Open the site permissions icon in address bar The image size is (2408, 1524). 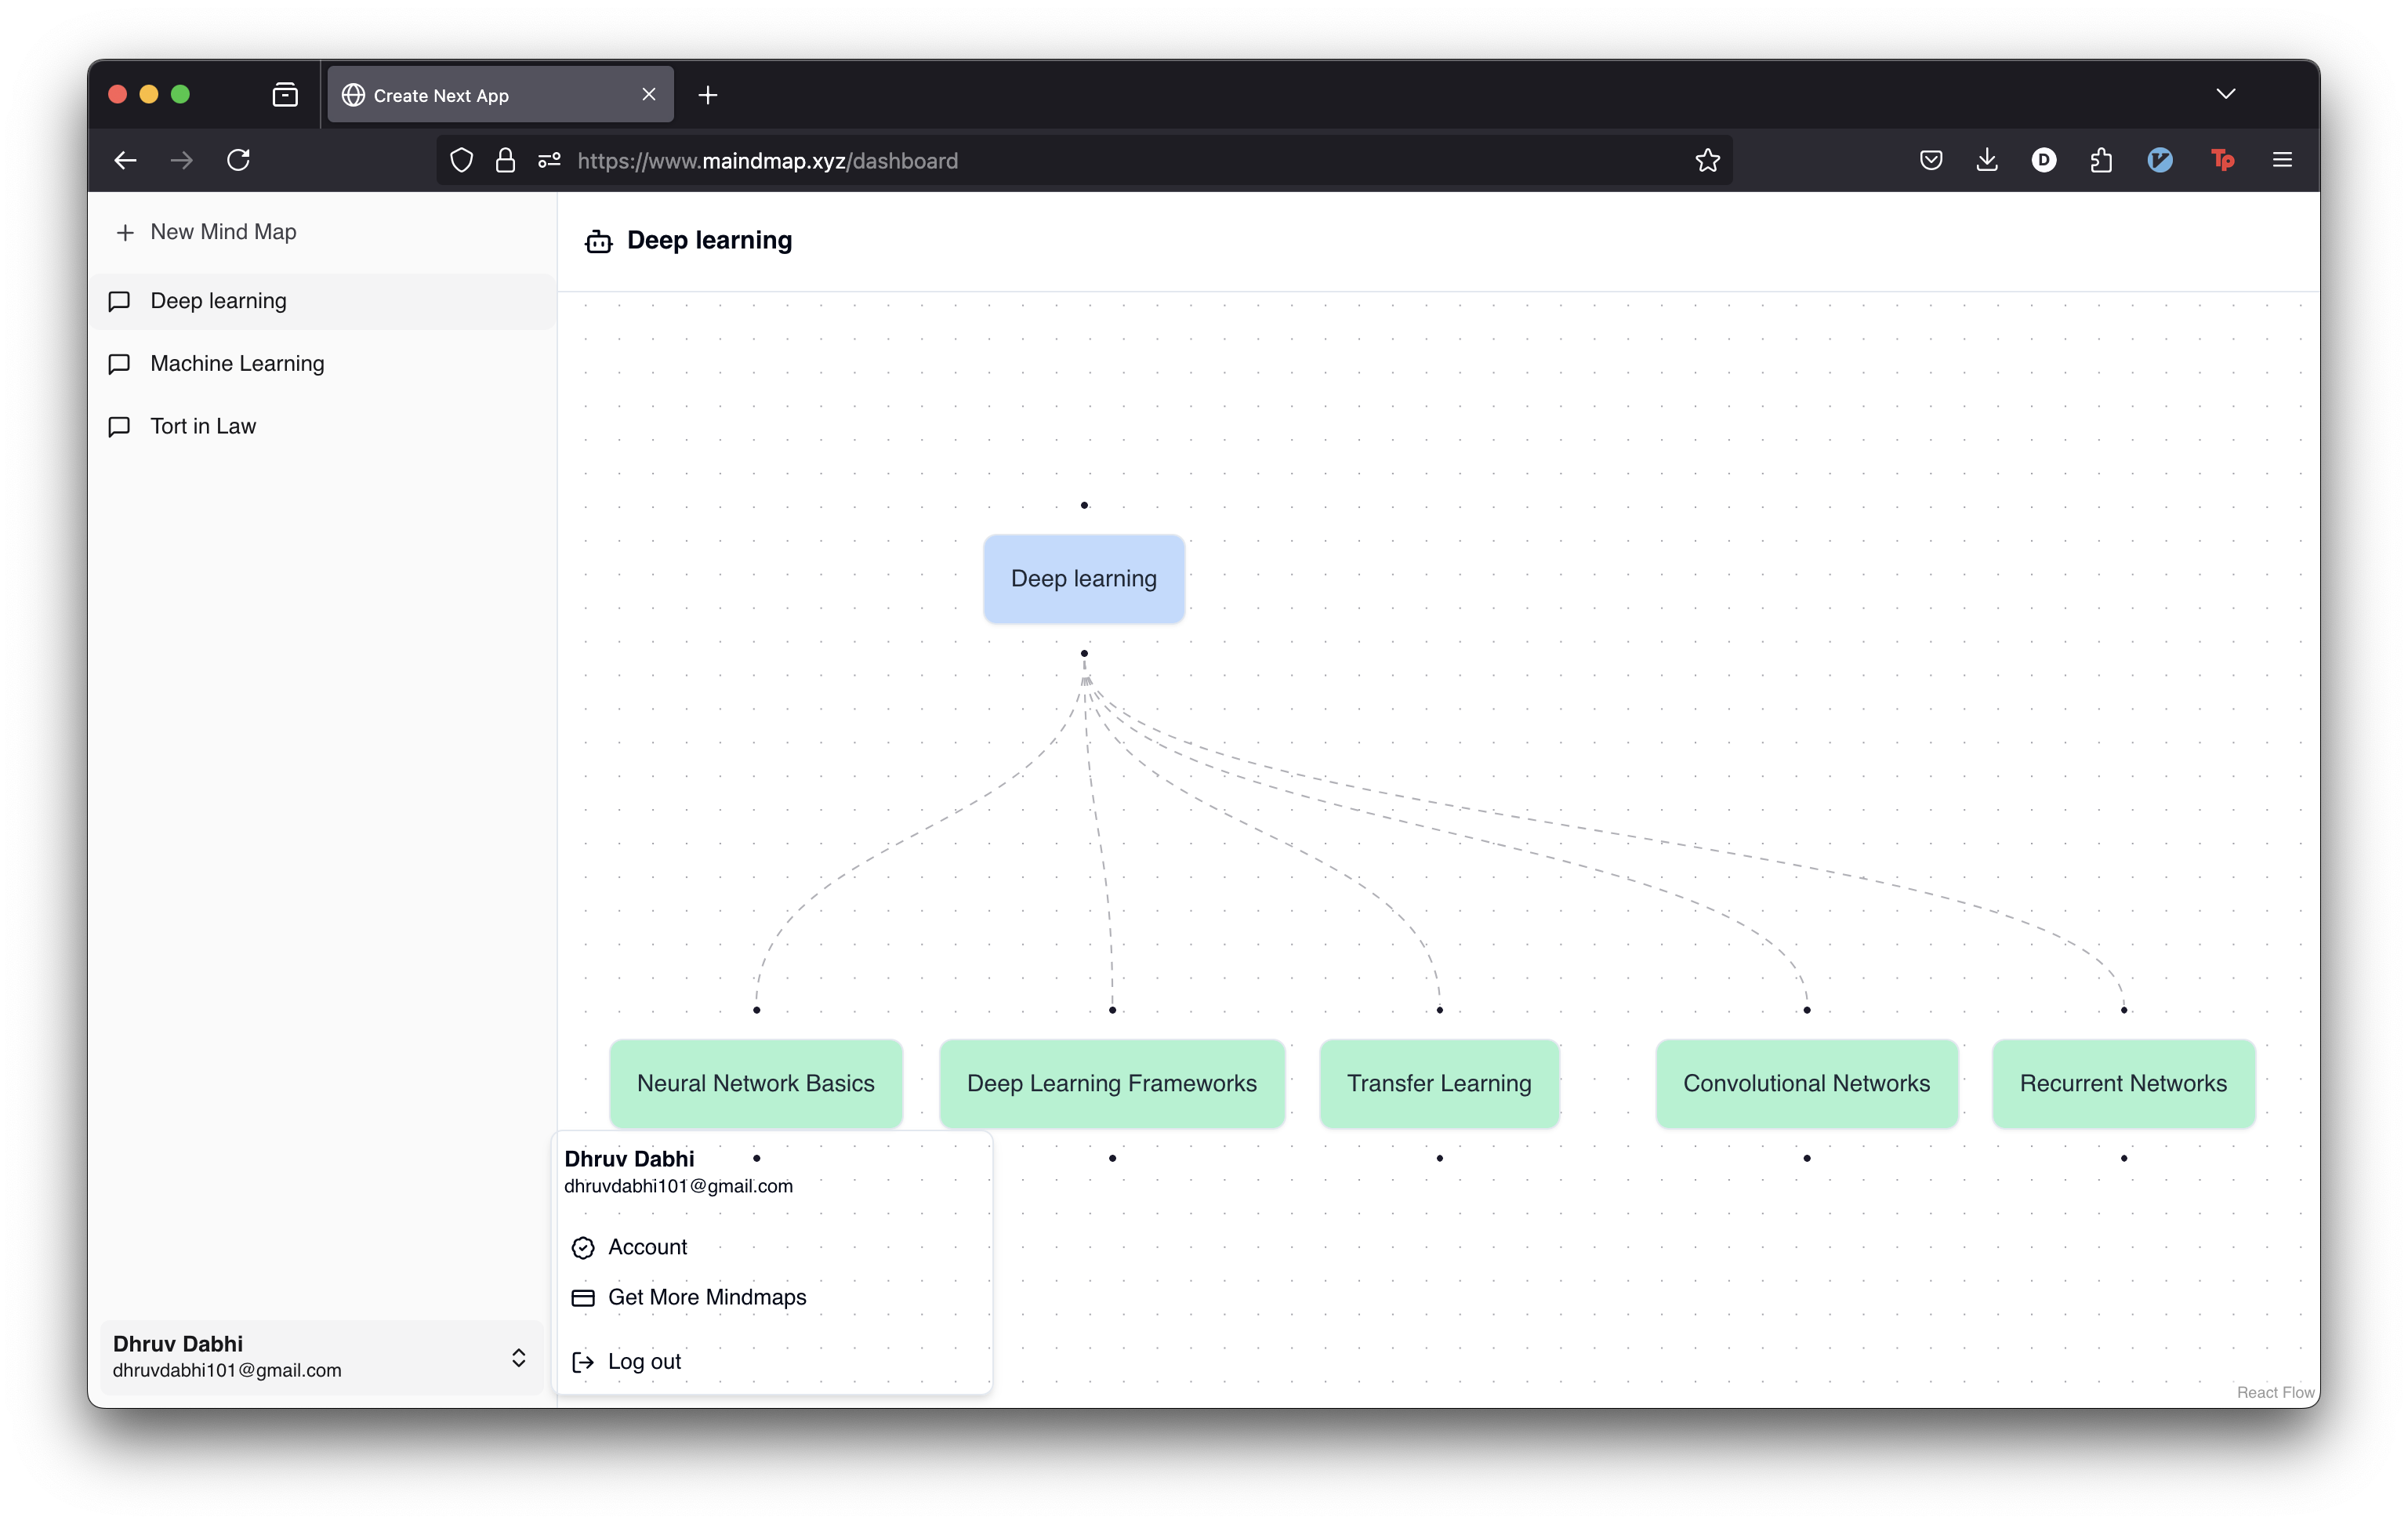(x=549, y=160)
